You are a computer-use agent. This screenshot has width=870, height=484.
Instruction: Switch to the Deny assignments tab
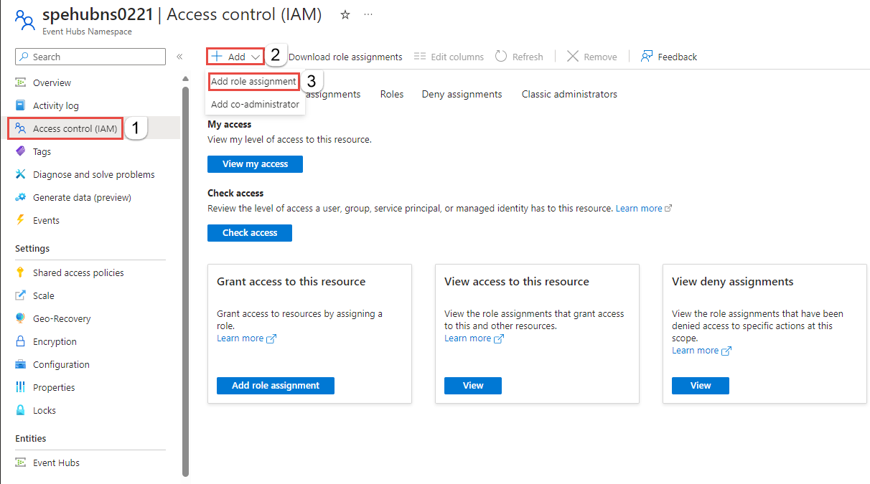(462, 94)
